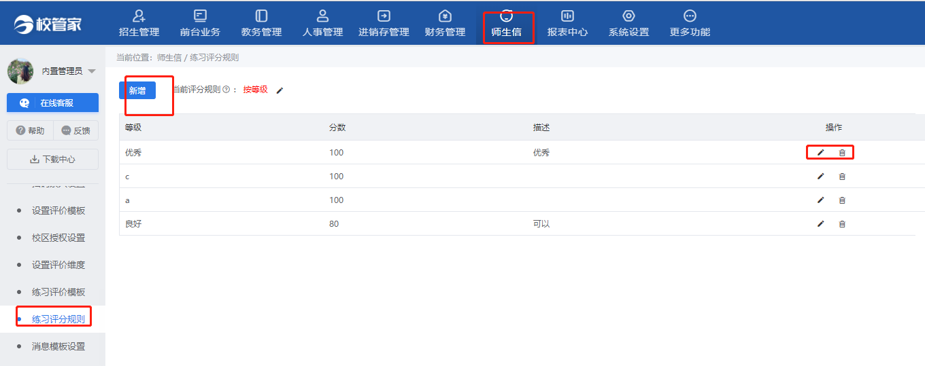Click the 分数 column header

(337, 128)
